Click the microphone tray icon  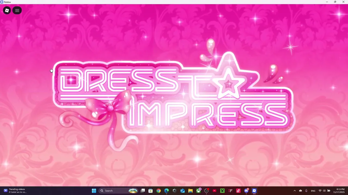306,191
